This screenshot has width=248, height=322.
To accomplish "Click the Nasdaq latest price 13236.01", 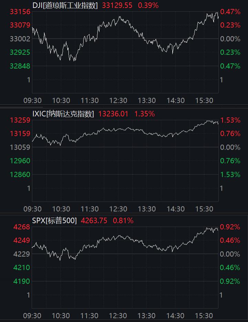I will point(113,114).
